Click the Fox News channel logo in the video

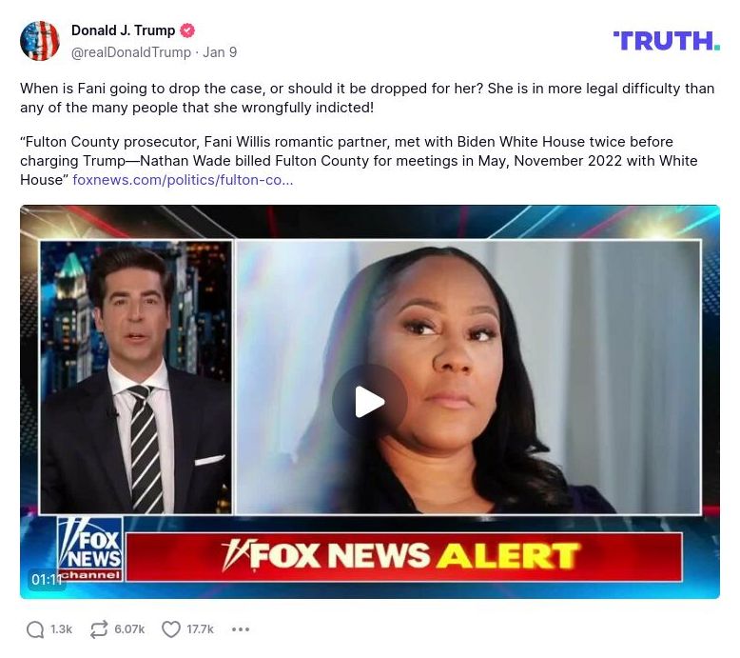tap(90, 548)
